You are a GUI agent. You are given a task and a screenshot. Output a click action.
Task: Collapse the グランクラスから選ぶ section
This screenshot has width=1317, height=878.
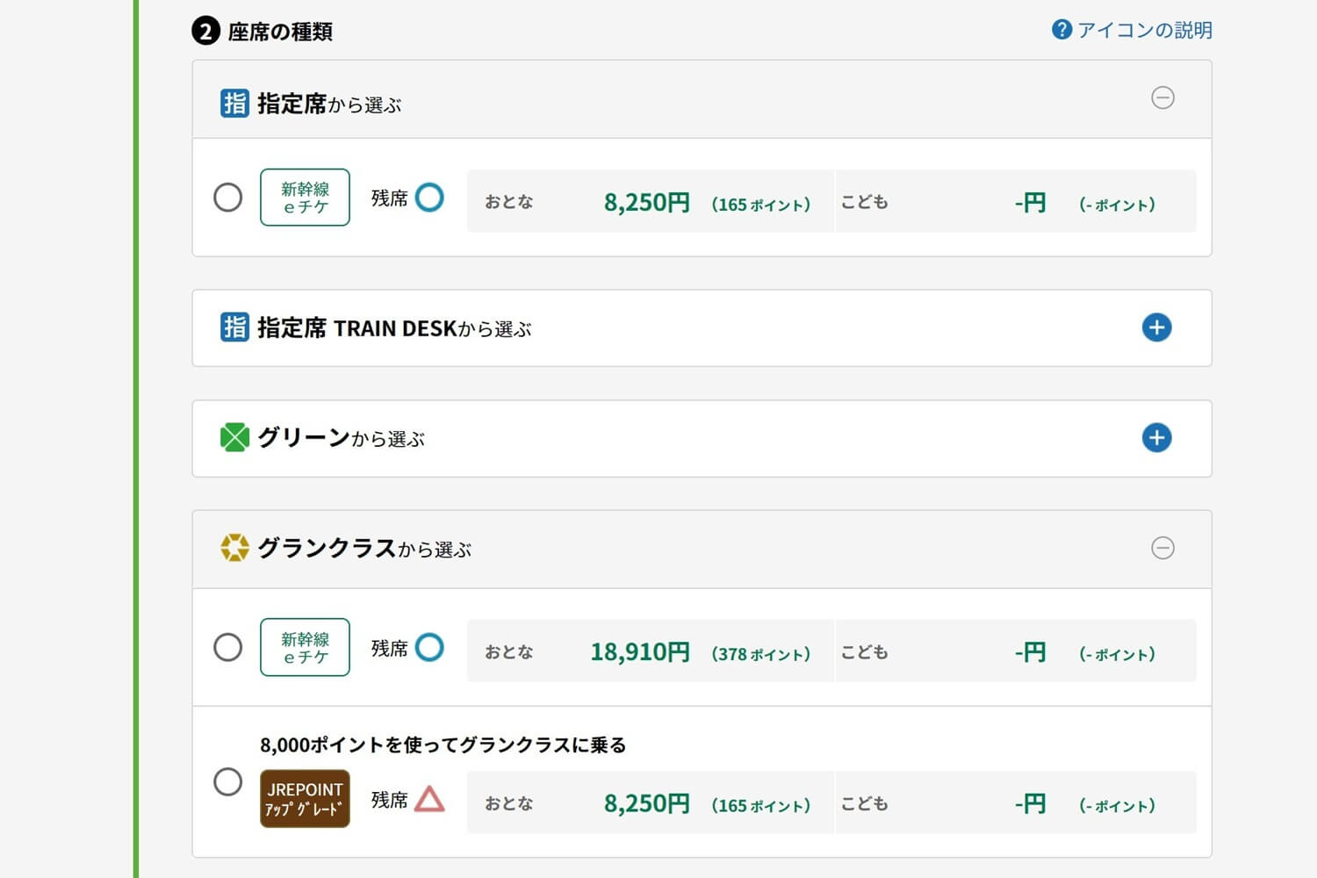point(1162,548)
